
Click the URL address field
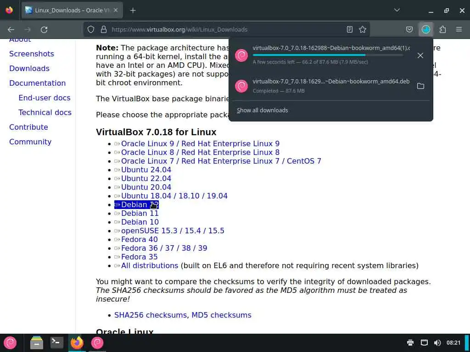(226, 29)
